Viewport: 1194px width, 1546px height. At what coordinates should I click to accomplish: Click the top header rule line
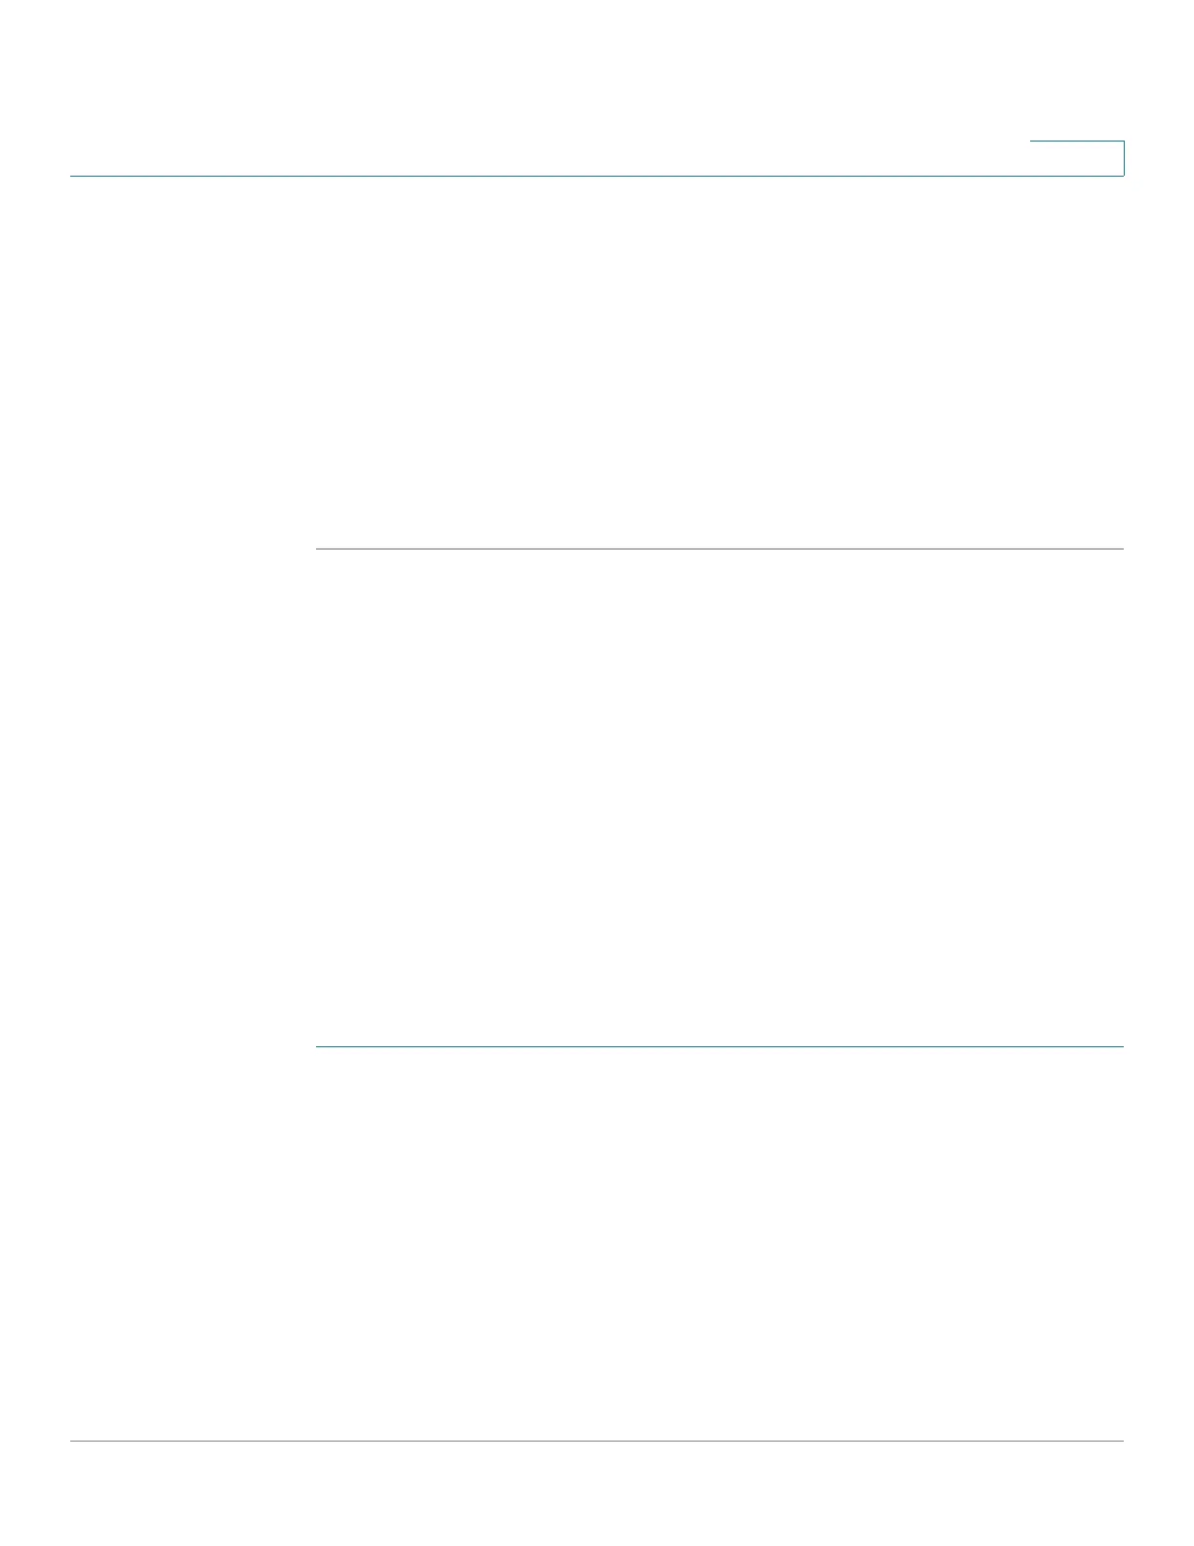coord(597,176)
